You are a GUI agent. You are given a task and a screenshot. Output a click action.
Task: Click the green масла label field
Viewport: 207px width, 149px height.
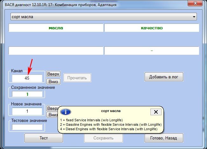click(56, 28)
